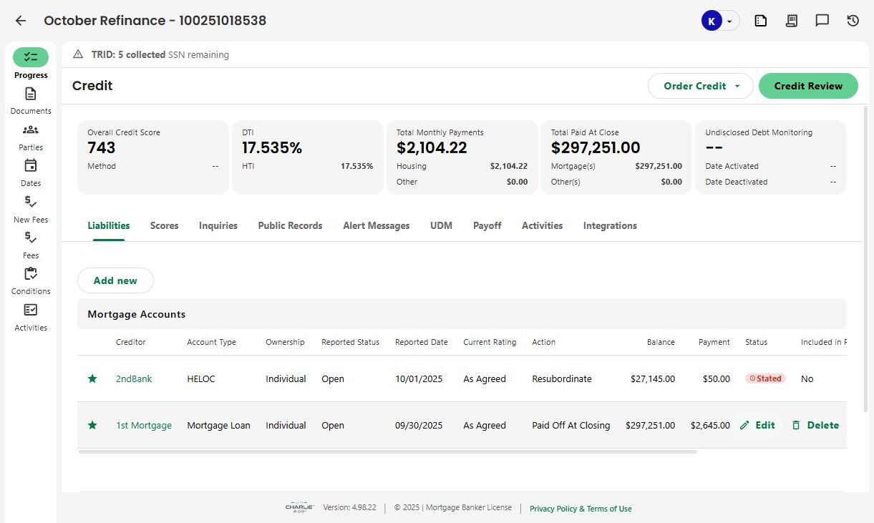Open the chat messages icon in header
The image size is (874, 523).
tap(822, 21)
